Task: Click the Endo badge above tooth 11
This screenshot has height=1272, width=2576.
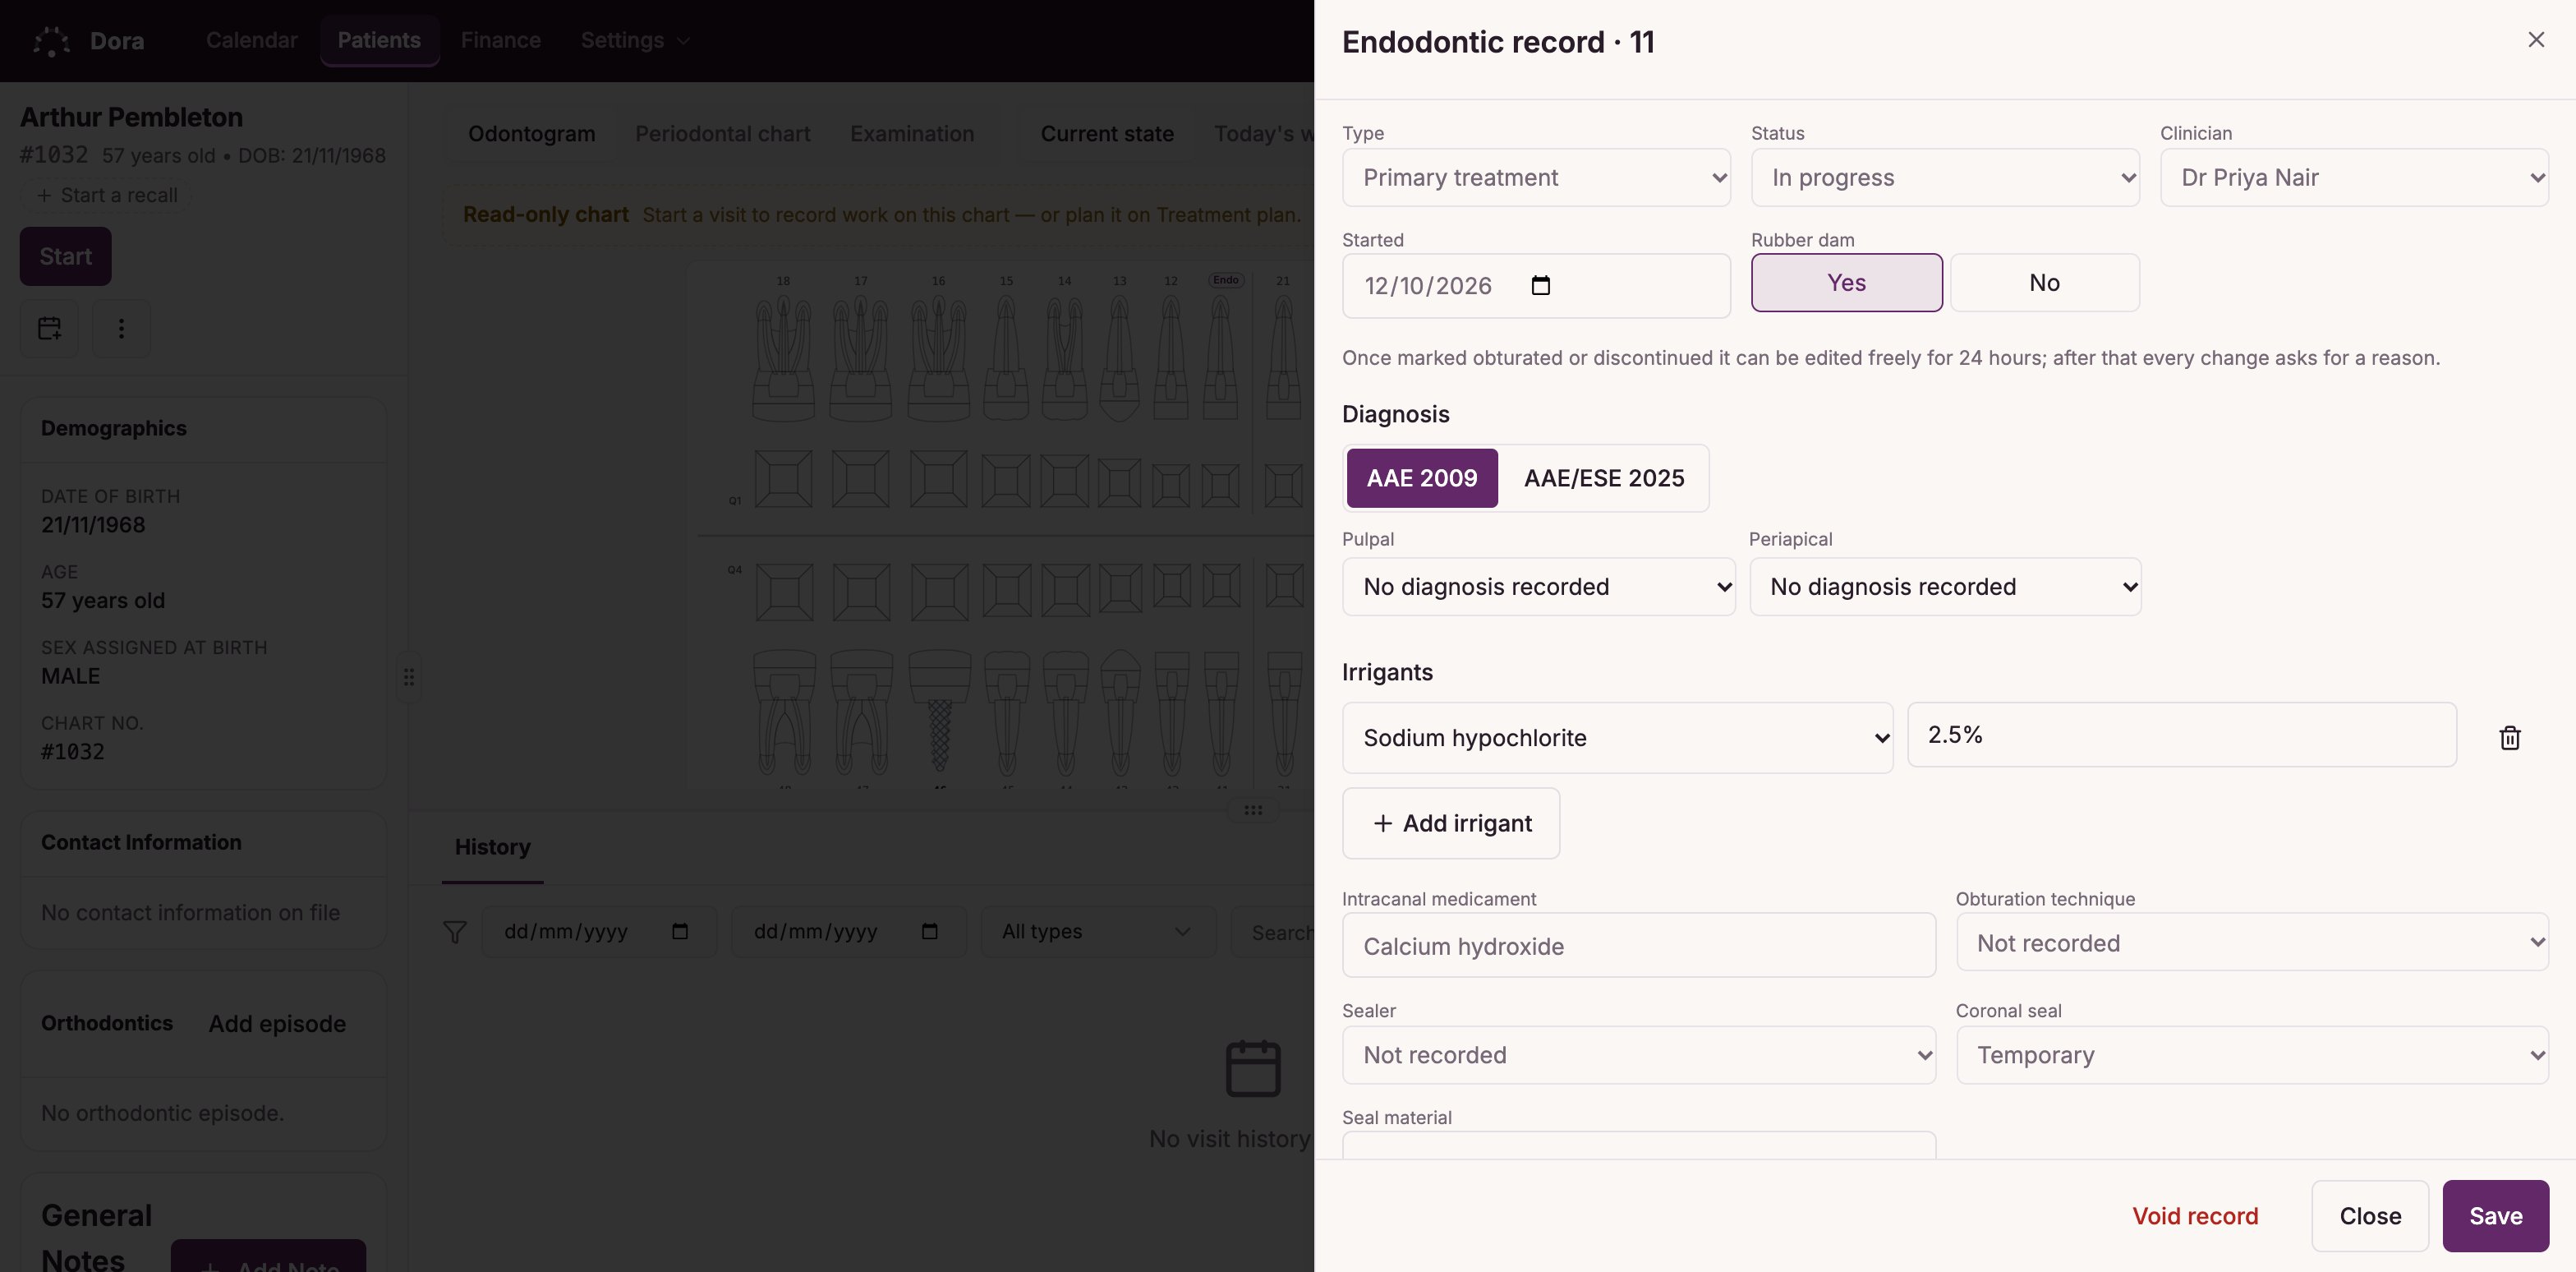Action: tap(1226, 280)
